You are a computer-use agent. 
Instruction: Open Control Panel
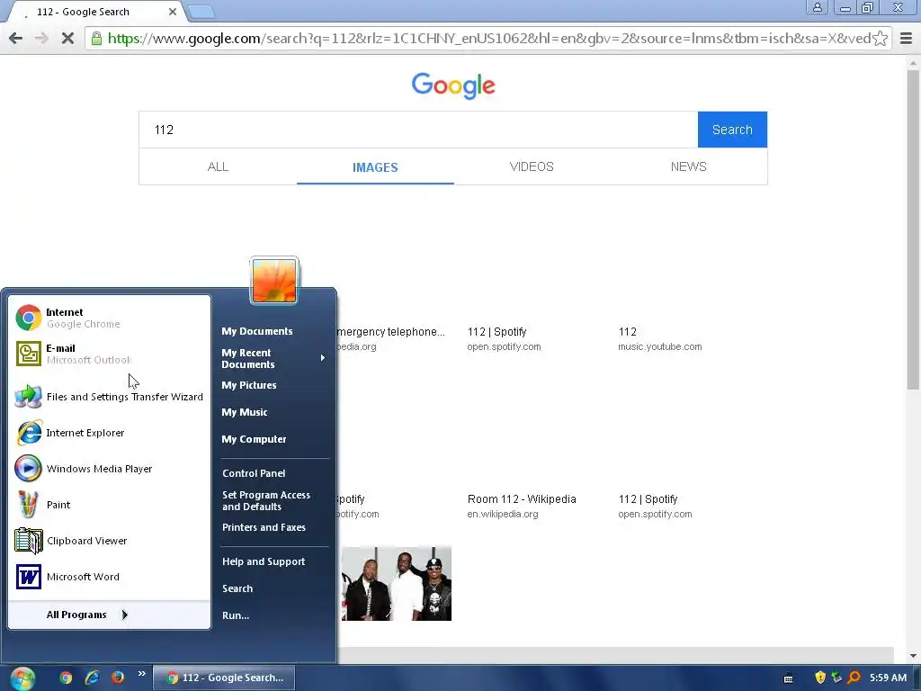[x=254, y=473]
